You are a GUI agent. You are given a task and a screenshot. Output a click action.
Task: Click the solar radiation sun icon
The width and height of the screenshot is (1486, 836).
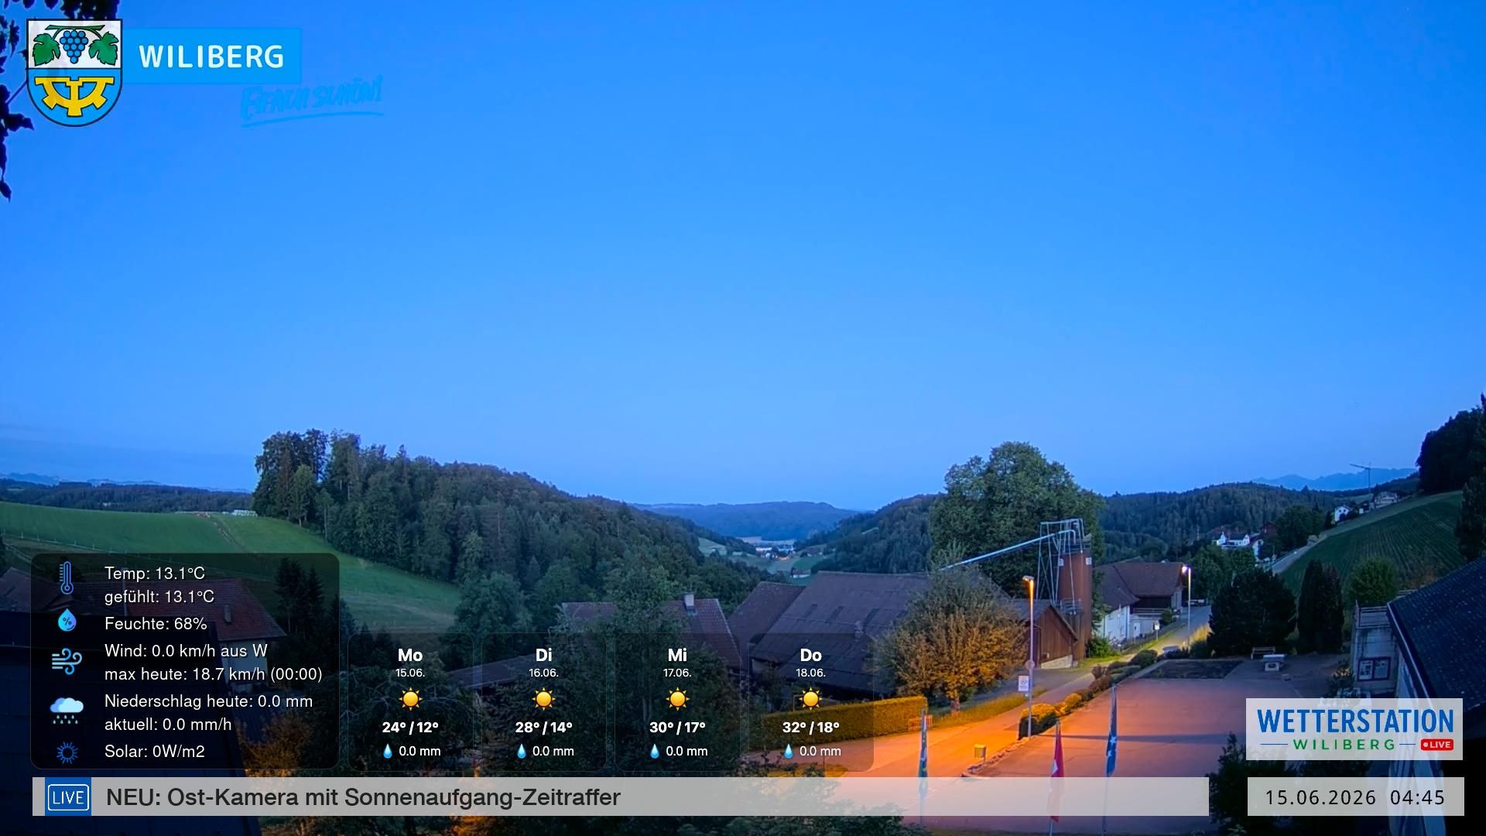67,752
